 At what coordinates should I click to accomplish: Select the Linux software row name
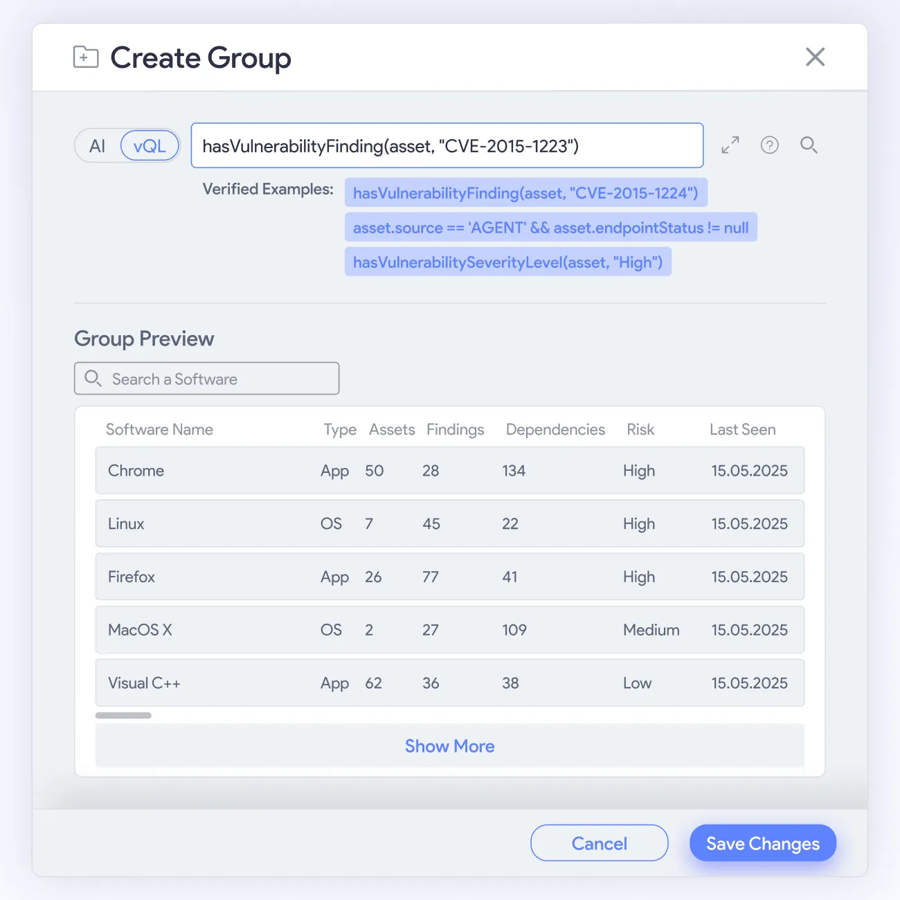(x=126, y=524)
